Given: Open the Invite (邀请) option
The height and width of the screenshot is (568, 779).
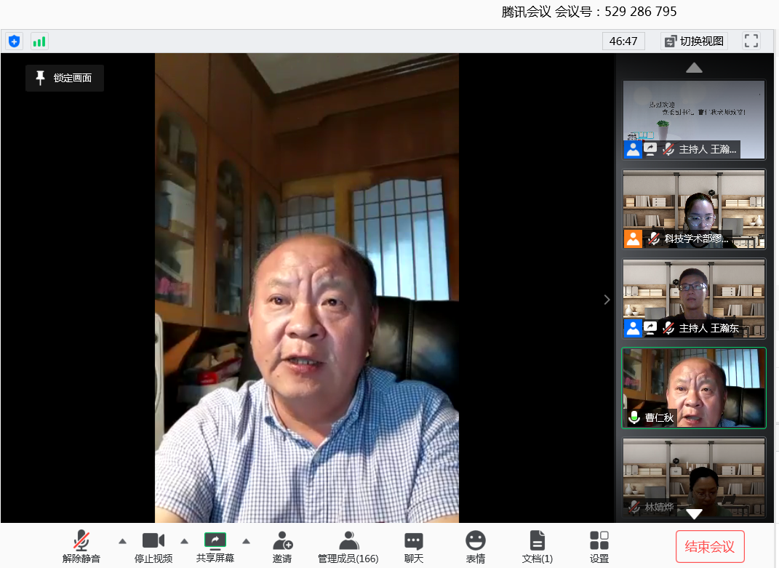Looking at the screenshot, I should (x=282, y=547).
